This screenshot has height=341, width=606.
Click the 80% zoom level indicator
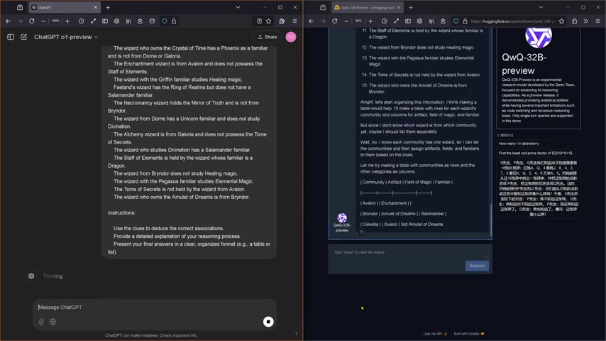[x=358, y=21]
